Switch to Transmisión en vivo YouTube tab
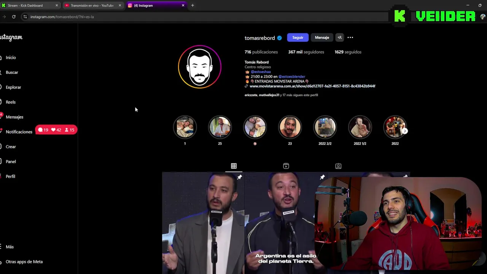 point(92,5)
